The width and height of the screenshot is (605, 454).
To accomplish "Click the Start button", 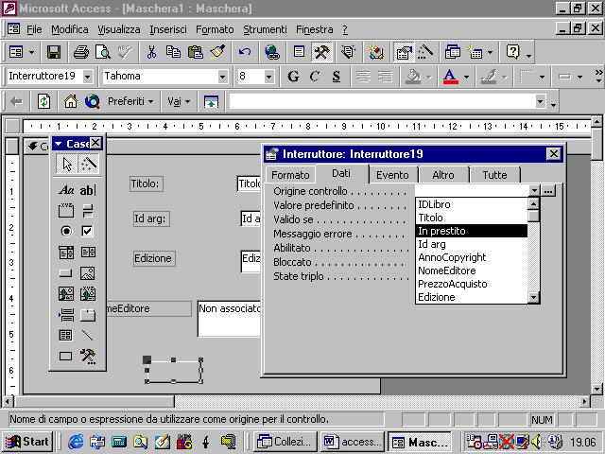I will pyautogui.click(x=27, y=442).
